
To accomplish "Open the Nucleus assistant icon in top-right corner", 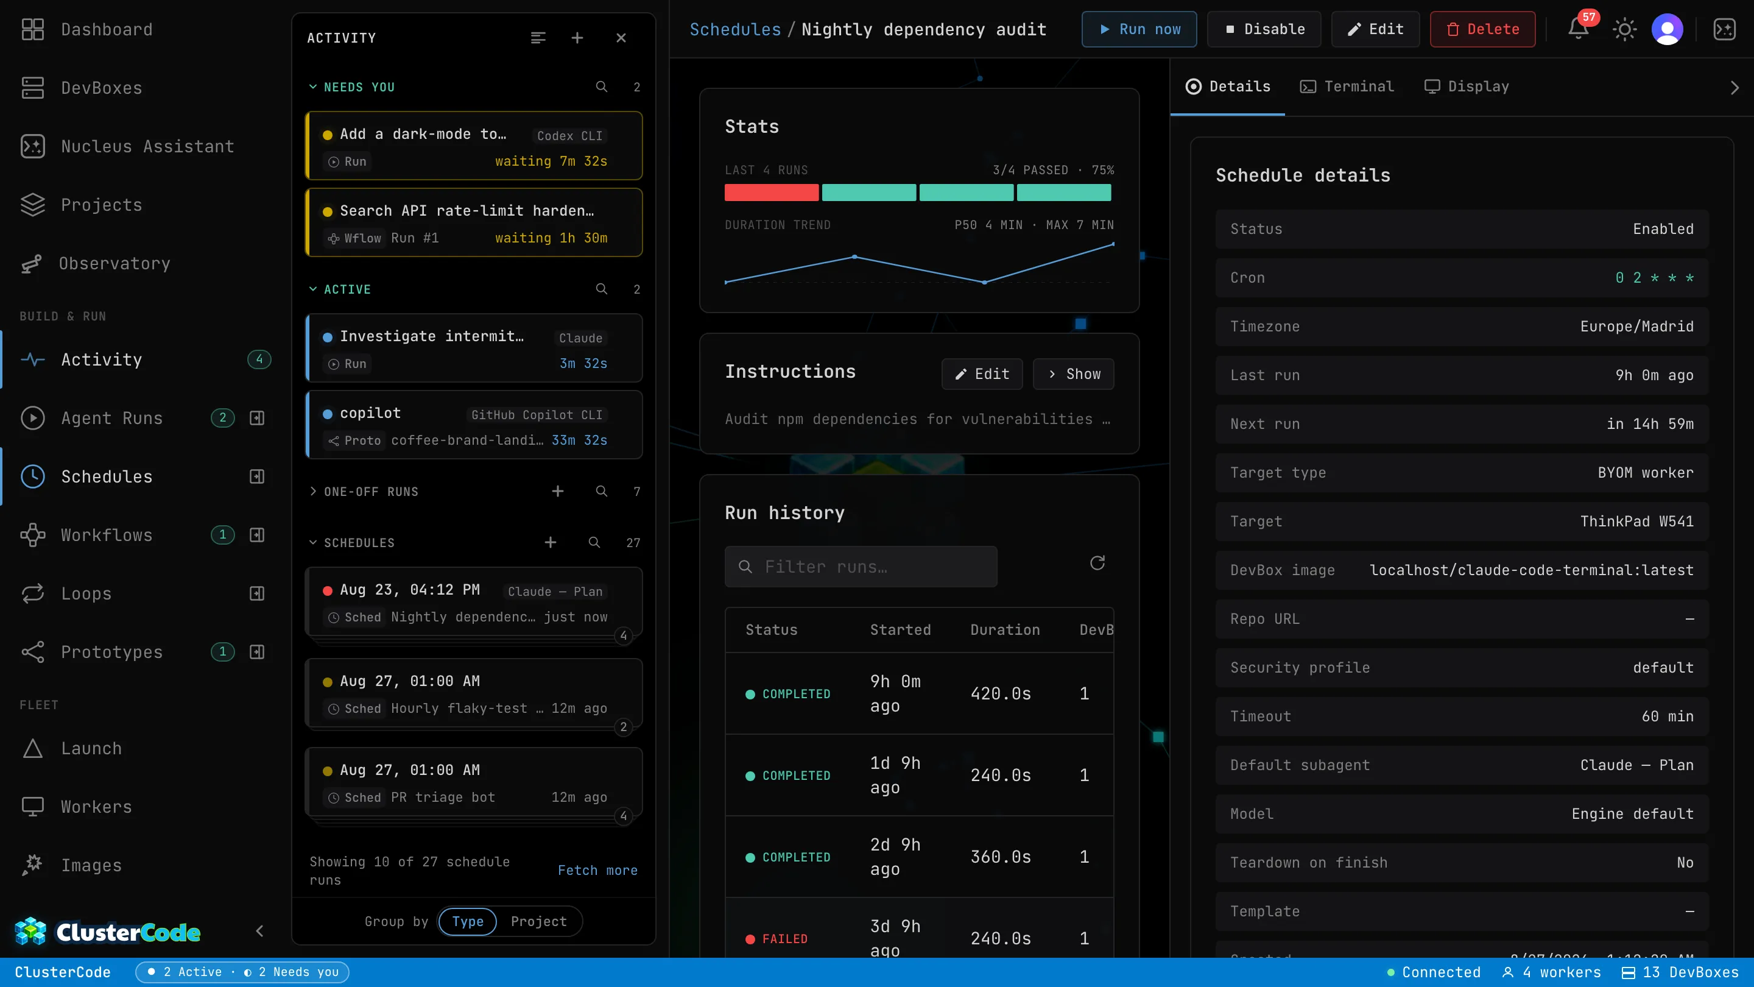I will 1724,29.
